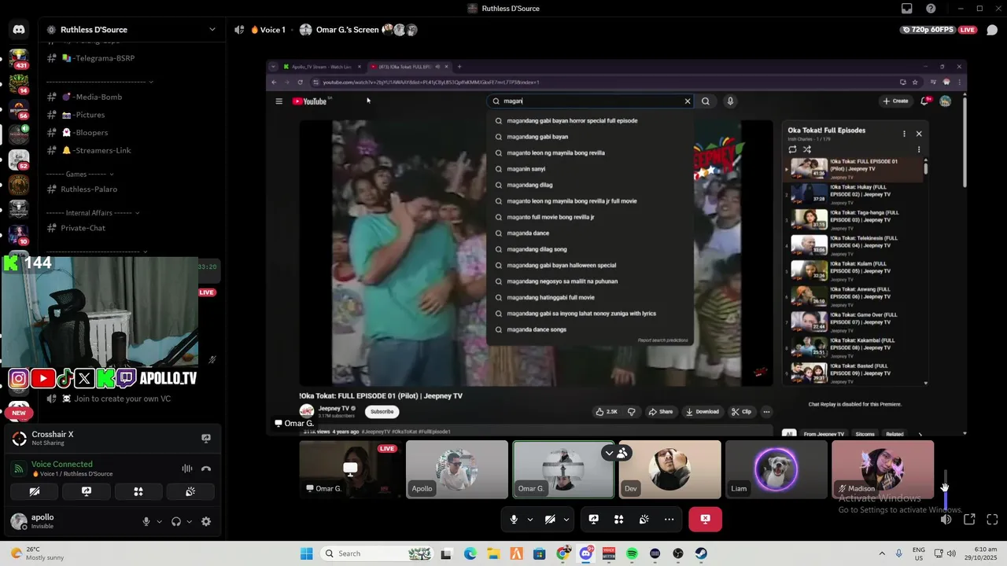Open activities icon in call controls
1007x566 pixels.
pos(619,519)
